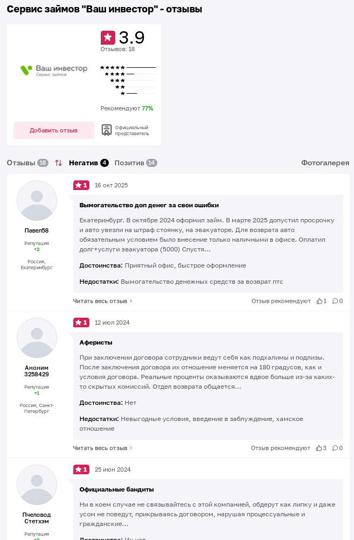The height and width of the screenshot is (540, 354).
Task: Click the Ваш инвестор company logo
Action: (53, 71)
